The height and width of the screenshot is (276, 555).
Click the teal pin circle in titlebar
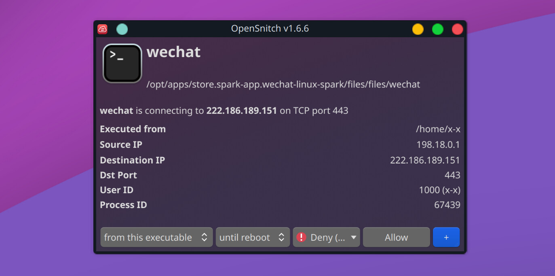[x=122, y=29]
